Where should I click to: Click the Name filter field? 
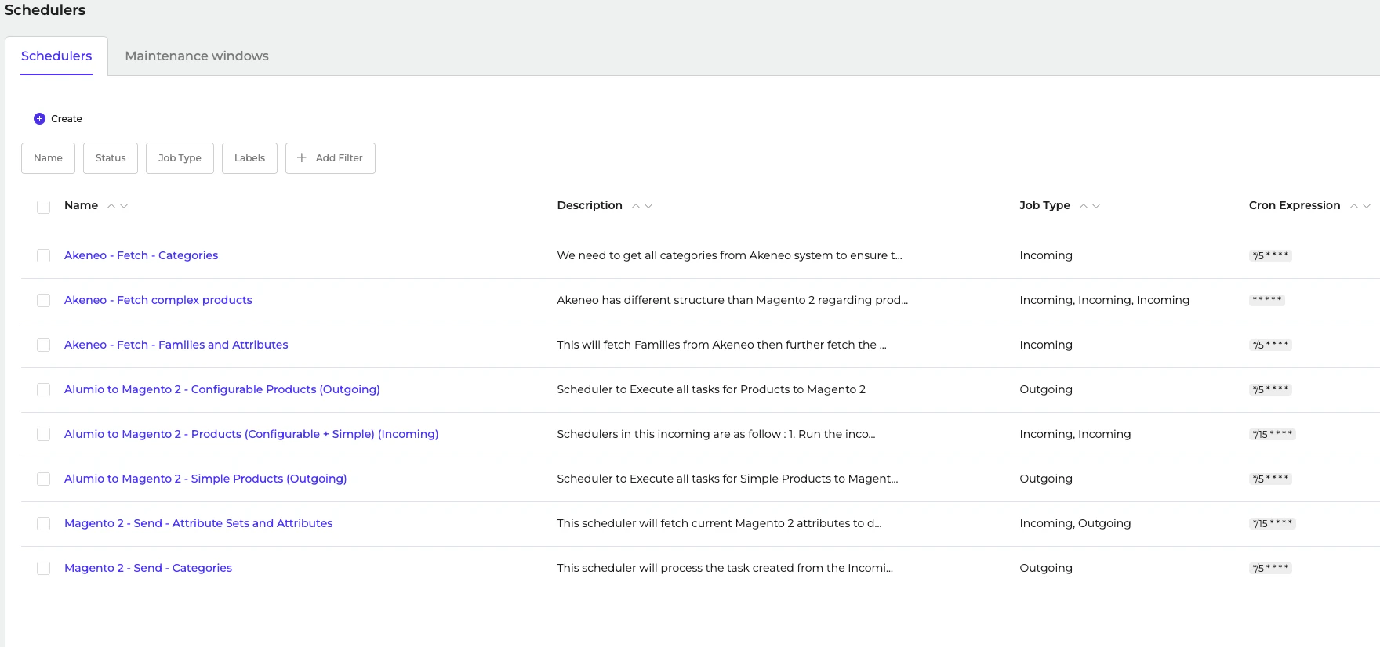(48, 158)
